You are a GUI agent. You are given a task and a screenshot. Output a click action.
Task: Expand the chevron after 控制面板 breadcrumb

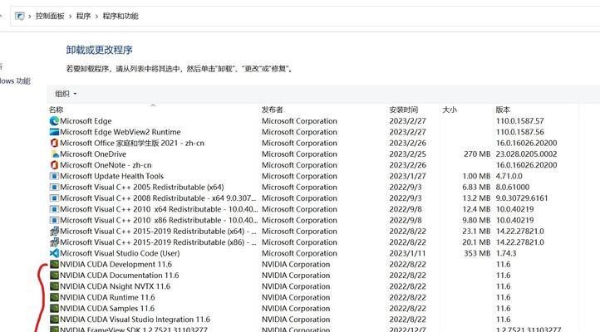(x=70, y=17)
